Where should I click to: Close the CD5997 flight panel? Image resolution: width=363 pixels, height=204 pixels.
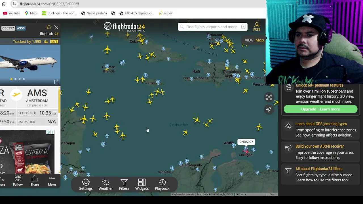56,27
